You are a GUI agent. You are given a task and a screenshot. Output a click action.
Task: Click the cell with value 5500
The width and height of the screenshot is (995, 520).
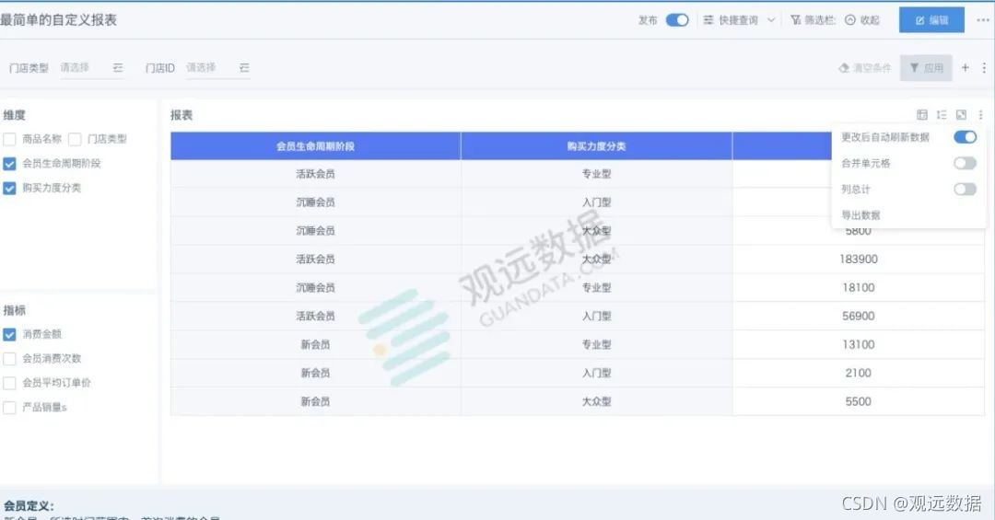pyautogui.click(x=858, y=401)
